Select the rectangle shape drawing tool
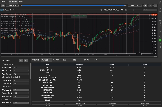The height and width of the screenshot is (107, 162). pos(160,29)
